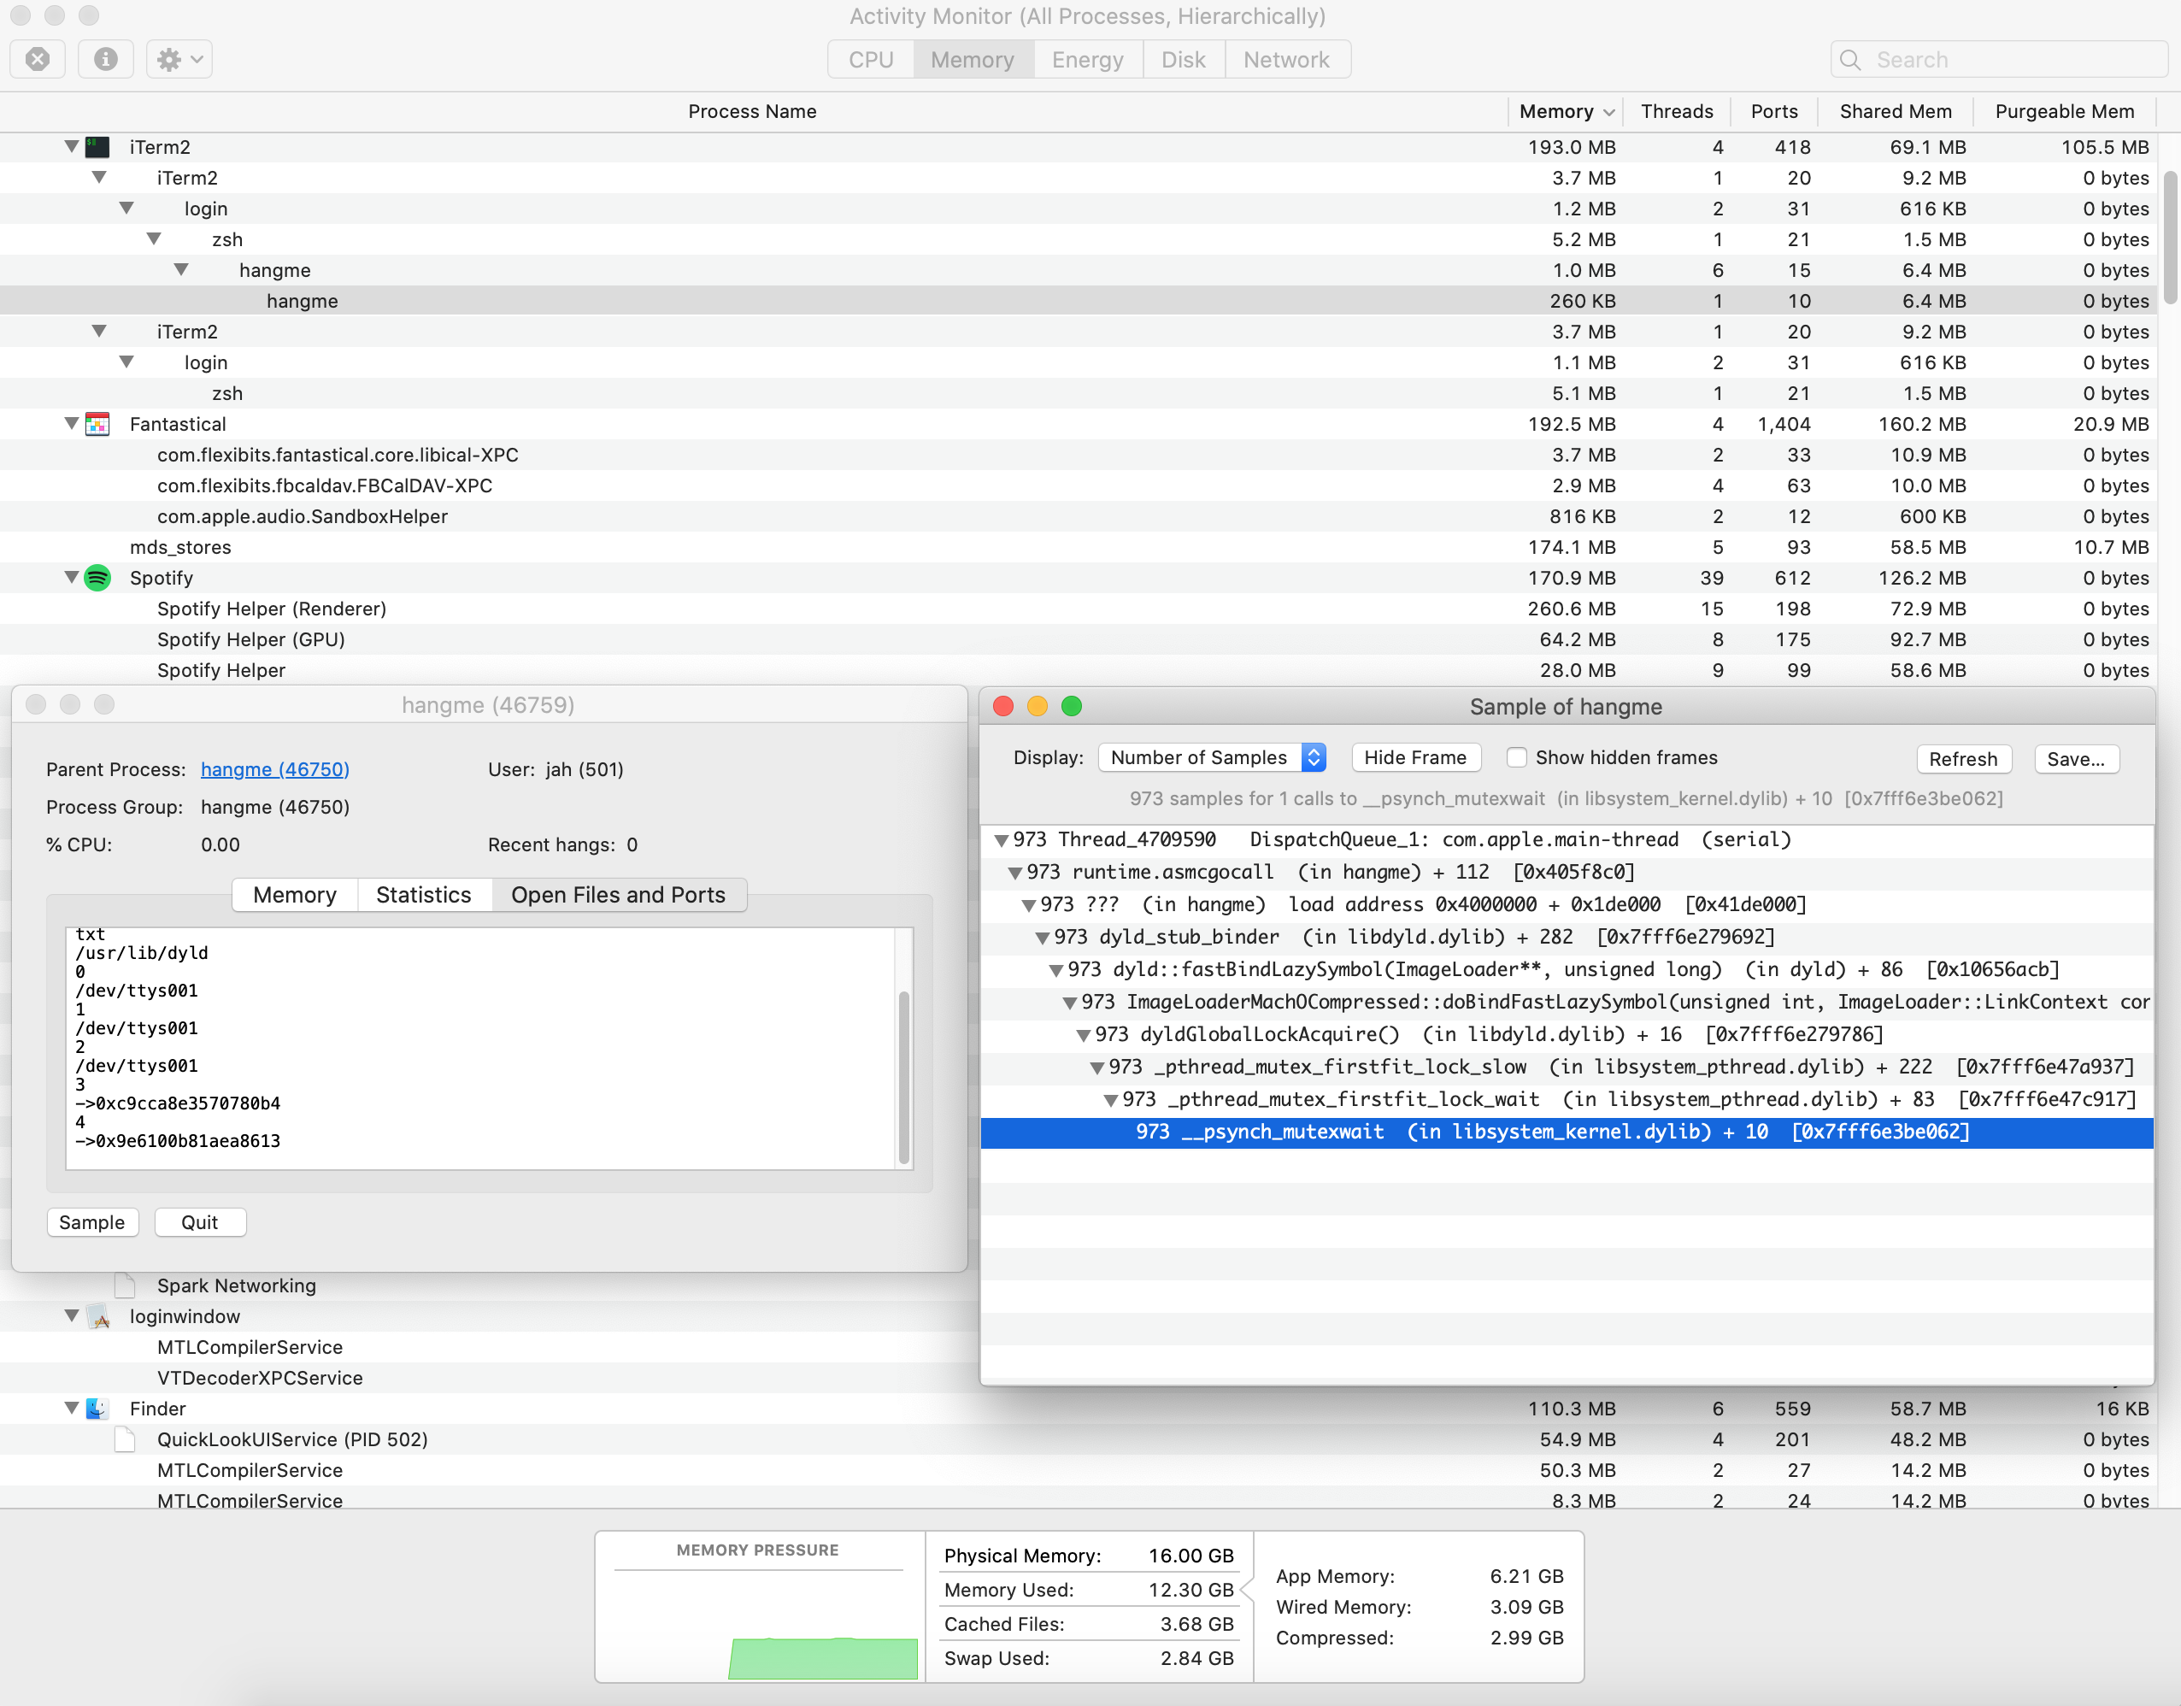Collapse the top-level iTerm2 process group
This screenshot has width=2181, height=1706.
pyautogui.click(x=71, y=147)
